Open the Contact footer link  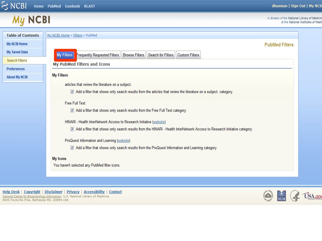pos(115,192)
